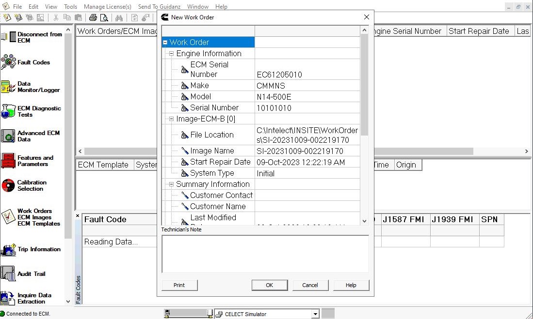The width and height of the screenshot is (533, 319).
Task: Click the Help button in dialog
Action: [351, 285]
